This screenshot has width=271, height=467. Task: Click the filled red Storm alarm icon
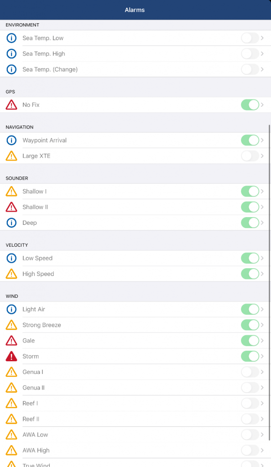point(11,356)
